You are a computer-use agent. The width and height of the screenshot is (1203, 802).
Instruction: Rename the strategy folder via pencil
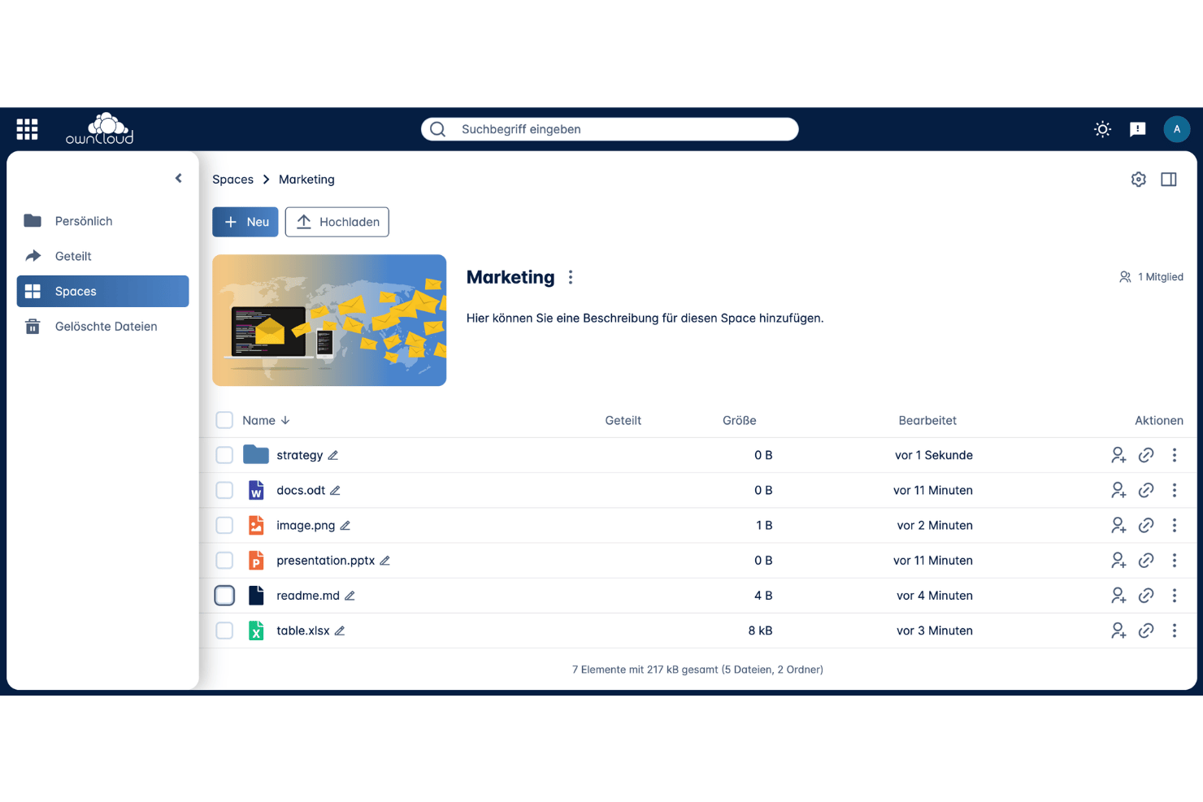pyautogui.click(x=333, y=455)
